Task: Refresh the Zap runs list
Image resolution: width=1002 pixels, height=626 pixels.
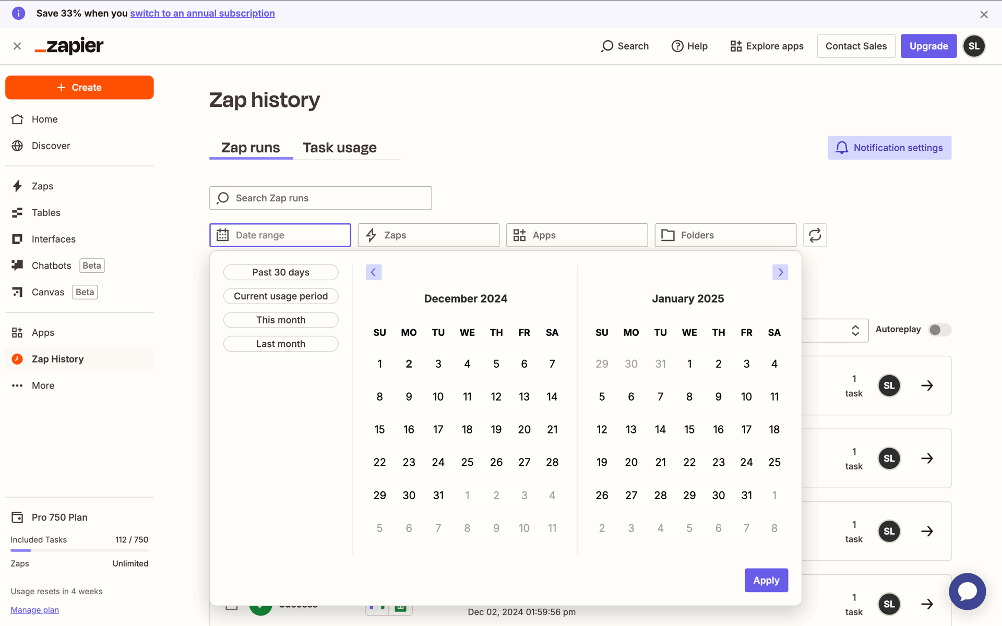Action: pyautogui.click(x=815, y=235)
